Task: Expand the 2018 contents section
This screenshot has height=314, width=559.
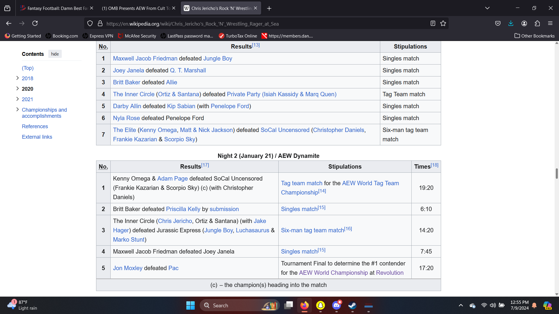Action: pos(17,78)
